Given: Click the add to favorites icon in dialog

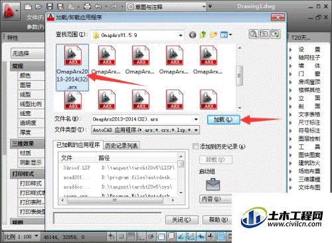Looking at the screenshot, I should (x=275, y=34).
